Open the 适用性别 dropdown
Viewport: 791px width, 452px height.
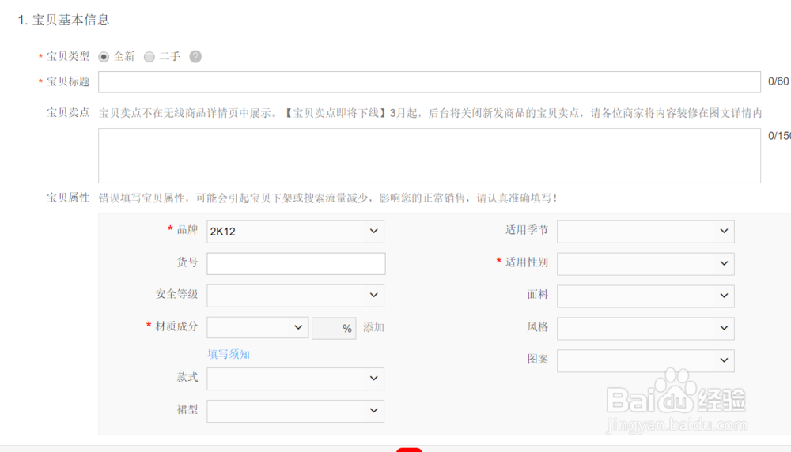pyautogui.click(x=645, y=264)
